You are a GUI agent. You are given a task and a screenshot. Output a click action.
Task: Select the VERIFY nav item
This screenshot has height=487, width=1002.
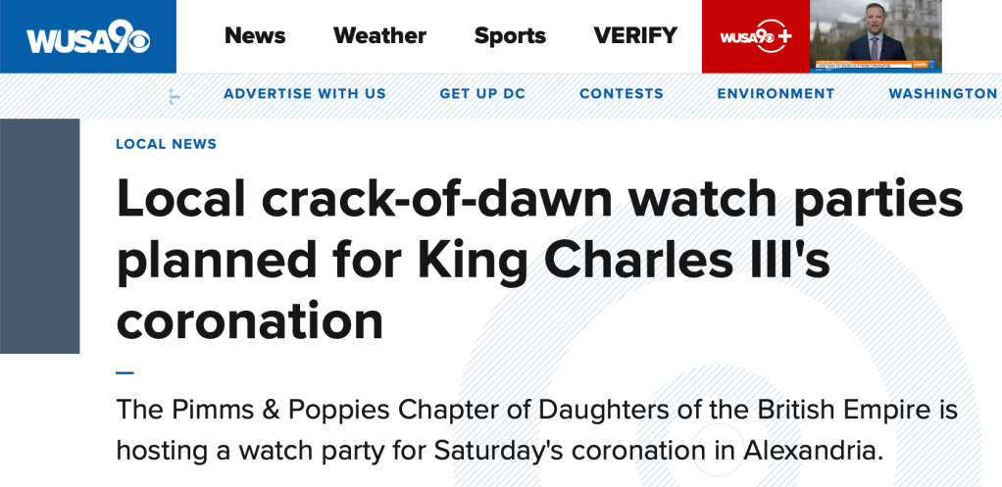pyautogui.click(x=635, y=36)
